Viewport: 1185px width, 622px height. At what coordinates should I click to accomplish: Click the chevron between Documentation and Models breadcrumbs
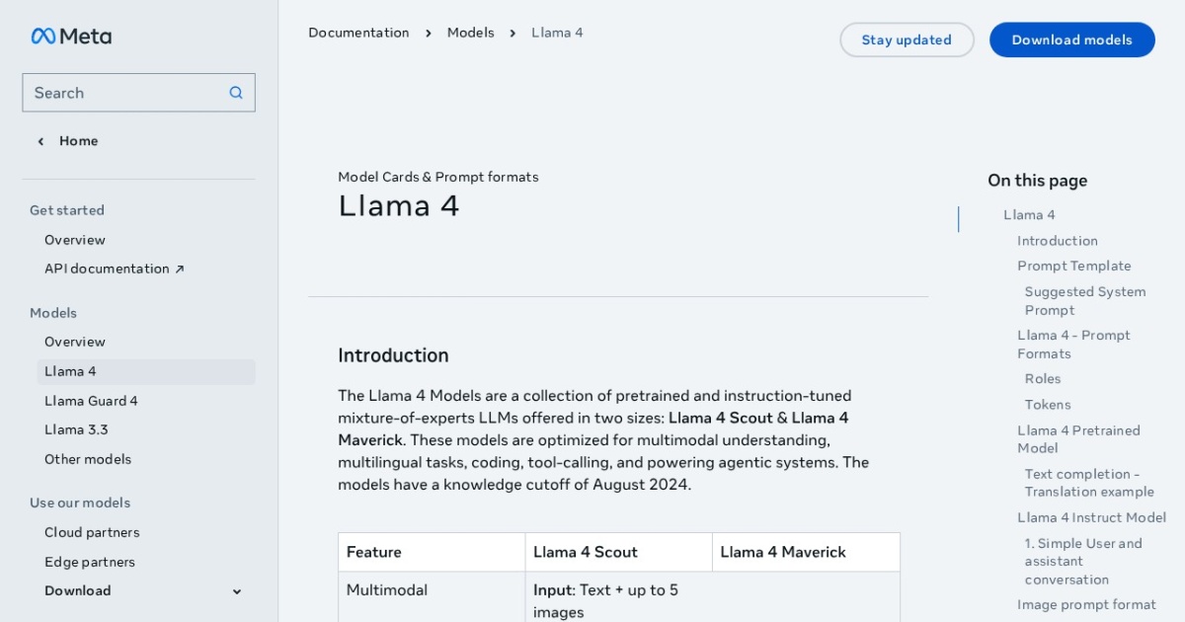428,32
